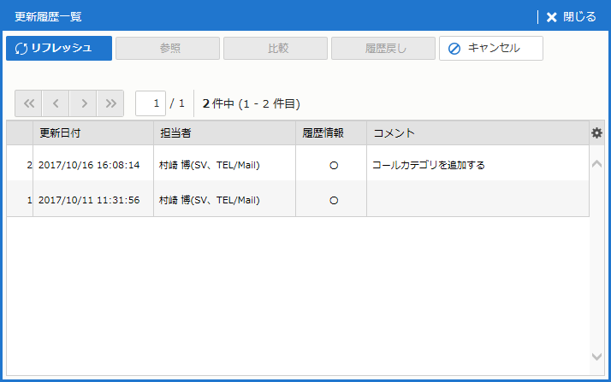
Task: Sort by 更新日付 column header
Action: click(x=92, y=133)
